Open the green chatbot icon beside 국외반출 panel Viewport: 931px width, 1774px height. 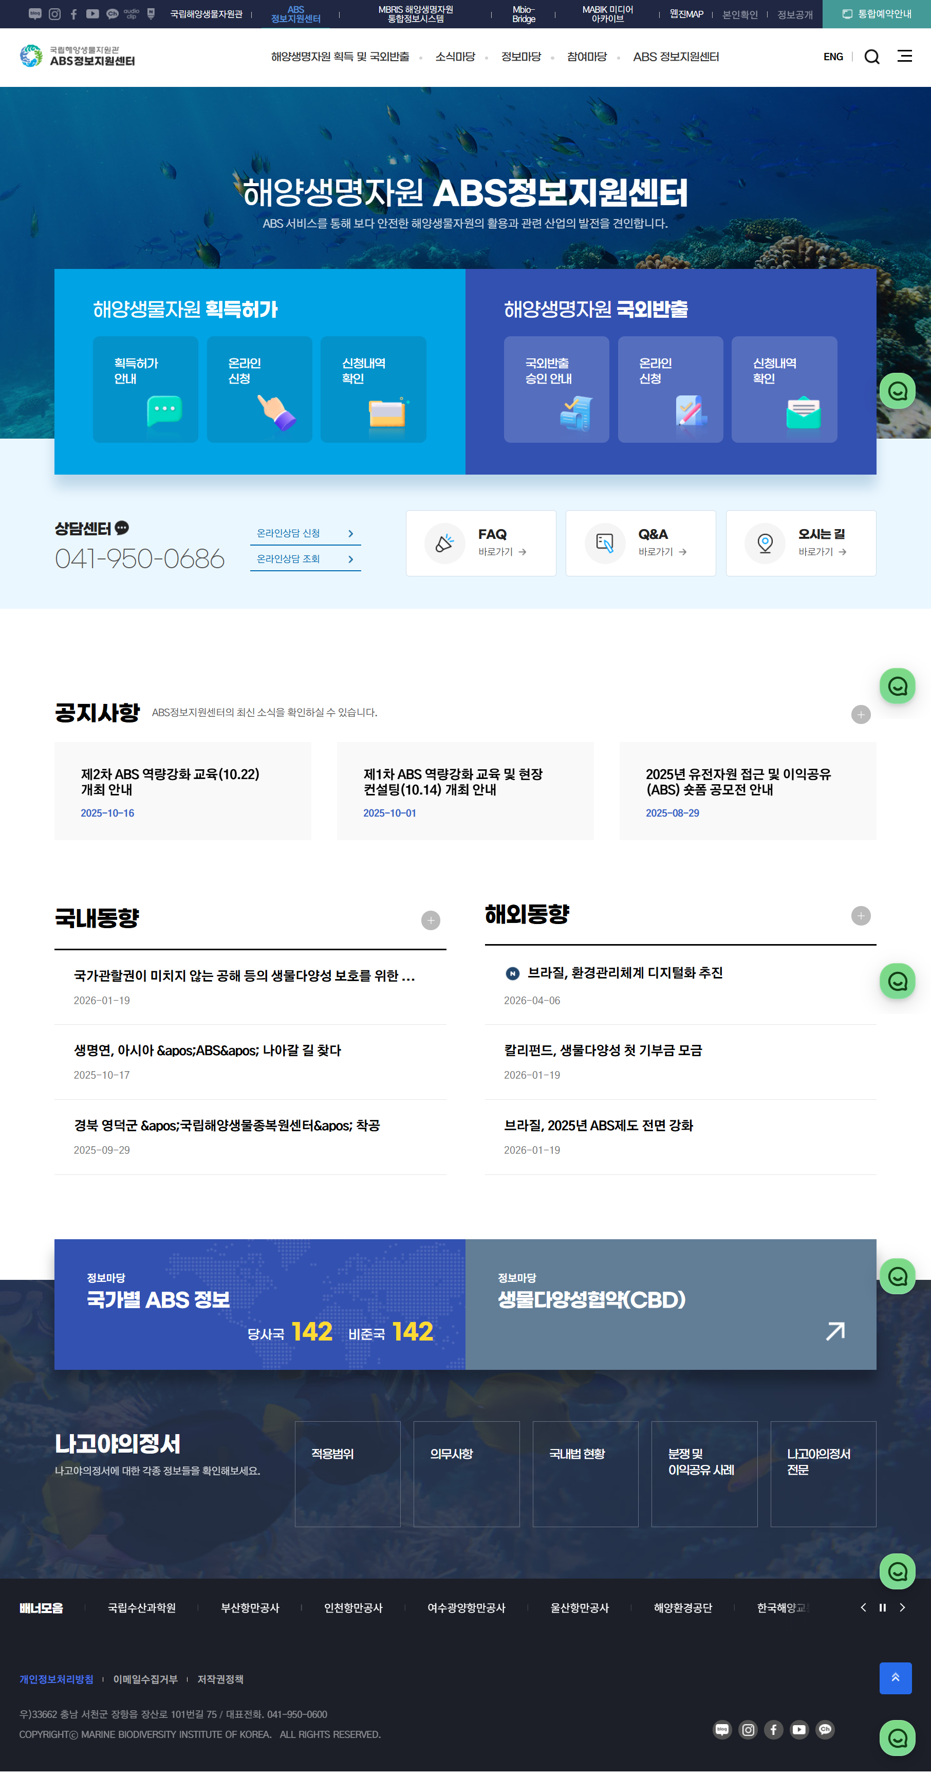pyautogui.click(x=897, y=391)
